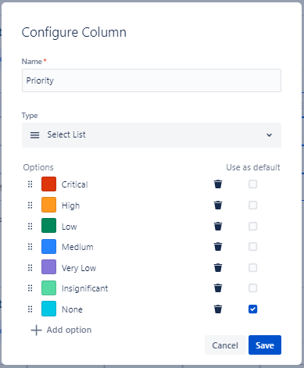Click the plus icon for Add option
The image size is (304, 368).
coord(36,330)
